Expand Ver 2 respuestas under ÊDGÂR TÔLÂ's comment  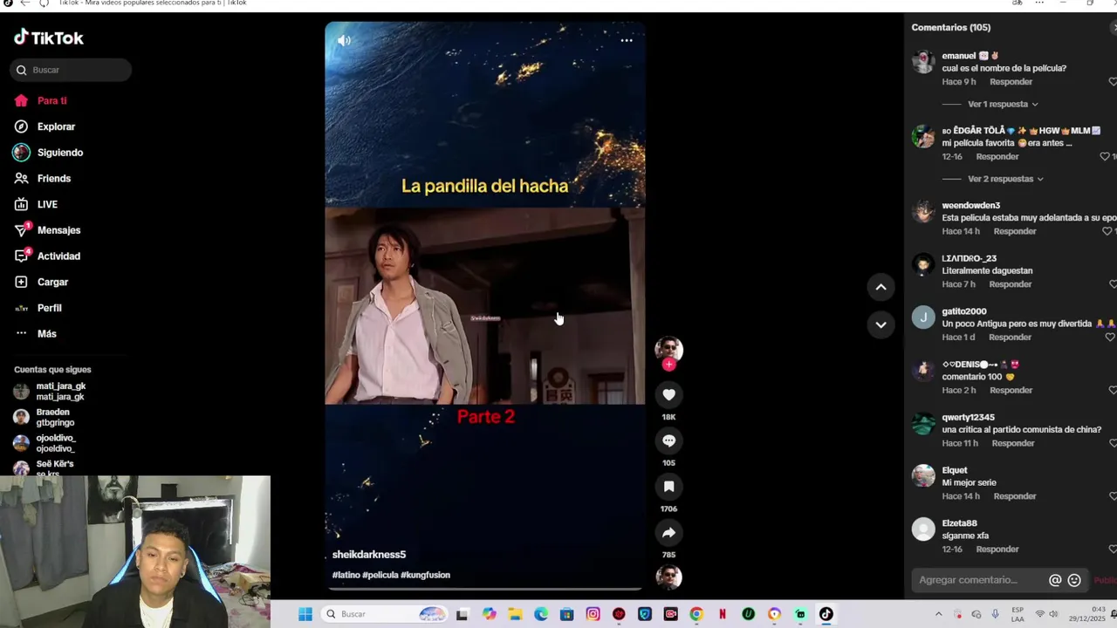[1006, 179]
